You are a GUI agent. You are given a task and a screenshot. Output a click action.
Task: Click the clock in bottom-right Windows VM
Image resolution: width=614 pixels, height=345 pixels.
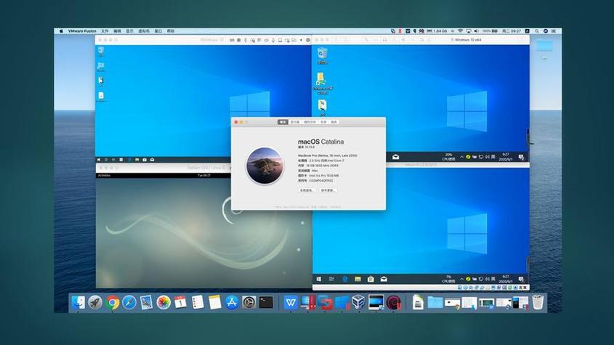tap(506, 279)
